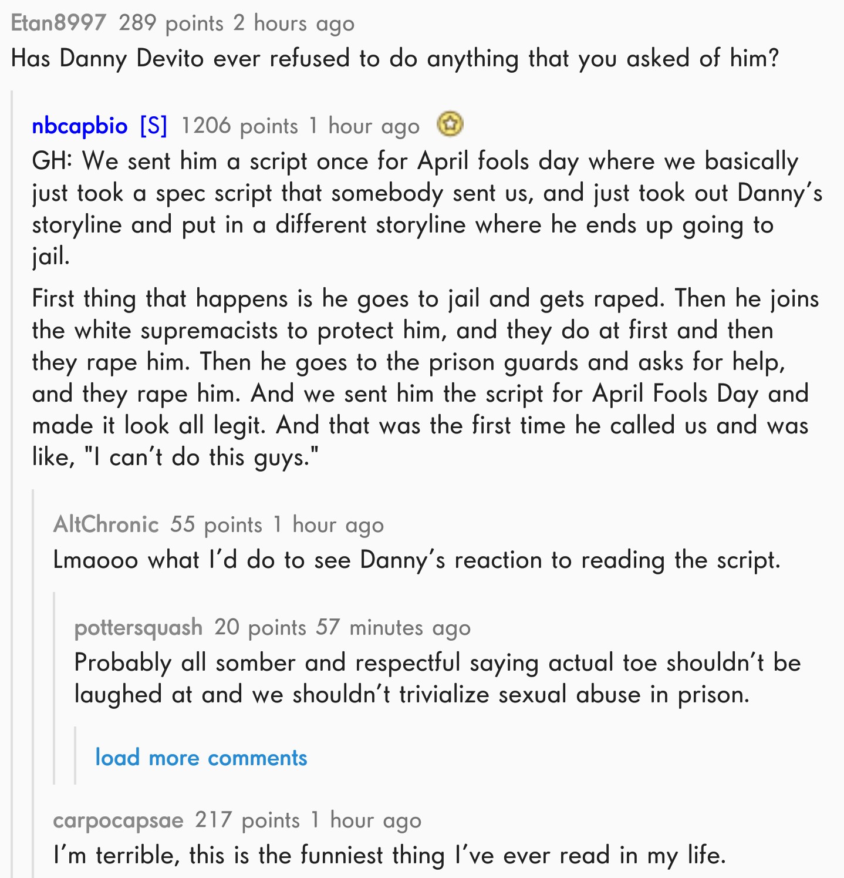
Task: Click the Danny Devito question text
Action: tap(394, 58)
